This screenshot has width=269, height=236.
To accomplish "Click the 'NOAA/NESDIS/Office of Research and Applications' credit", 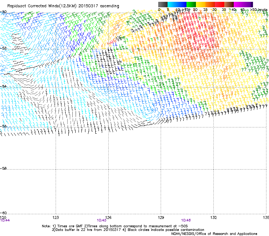I will pos(214,234).
